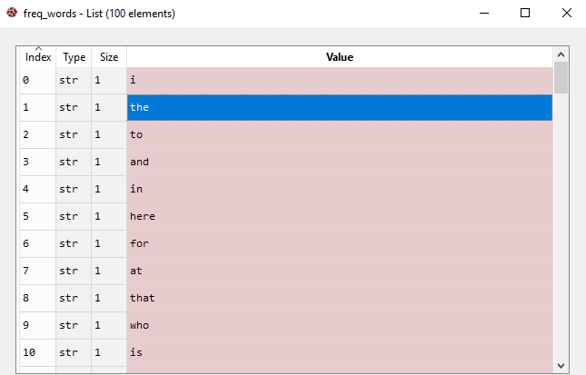Click the Spyder icon in title bar
The height and width of the screenshot is (375, 586).
point(12,13)
